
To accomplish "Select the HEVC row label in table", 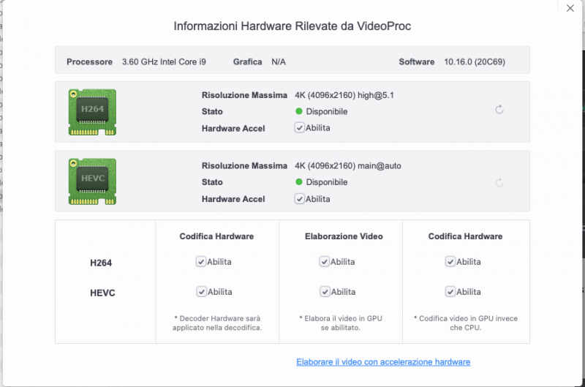I will tap(101, 292).
